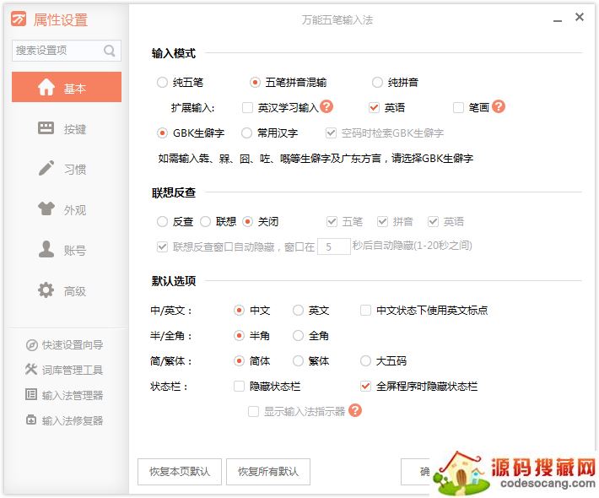Select 英文 as default language
The image size is (599, 498).
[298, 311]
